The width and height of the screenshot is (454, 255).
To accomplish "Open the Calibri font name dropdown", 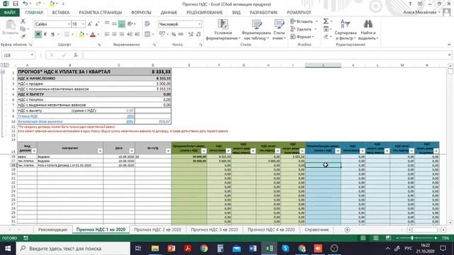I will (69, 24).
